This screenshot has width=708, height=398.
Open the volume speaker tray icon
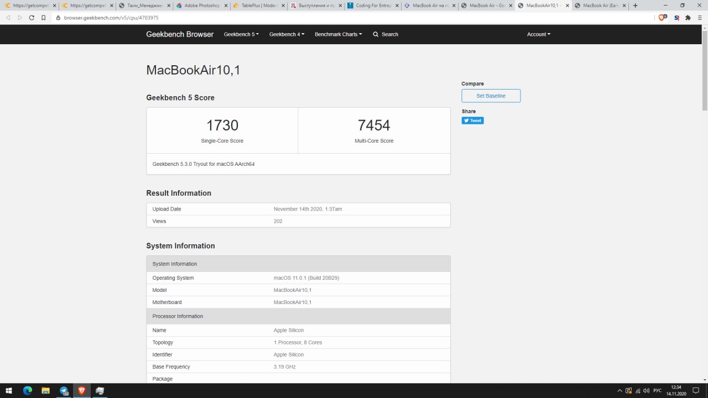click(647, 390)
